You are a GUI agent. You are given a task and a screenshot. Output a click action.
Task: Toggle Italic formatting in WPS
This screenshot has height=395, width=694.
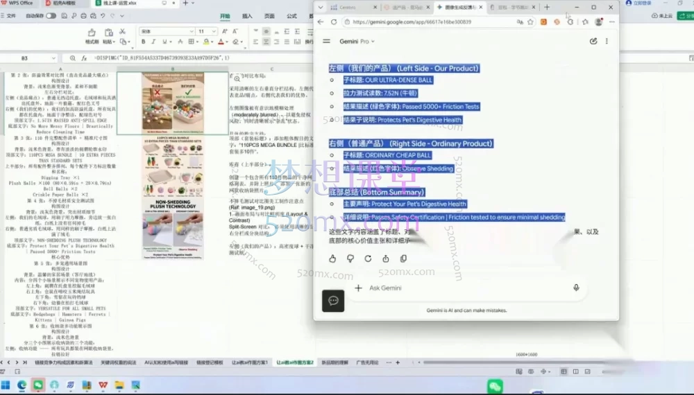tap(153, 42)
